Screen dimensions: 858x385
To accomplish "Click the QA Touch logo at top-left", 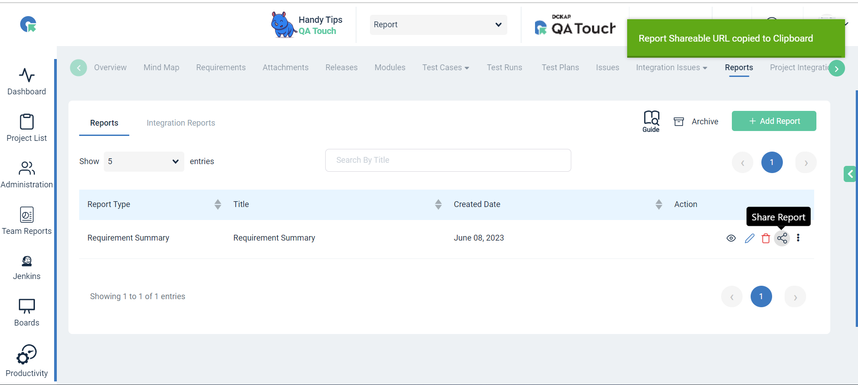I will 28,24.
